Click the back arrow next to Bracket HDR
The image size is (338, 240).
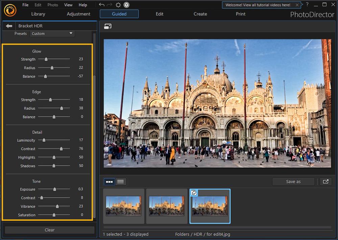pyautogui.click(x=8, y=26)
